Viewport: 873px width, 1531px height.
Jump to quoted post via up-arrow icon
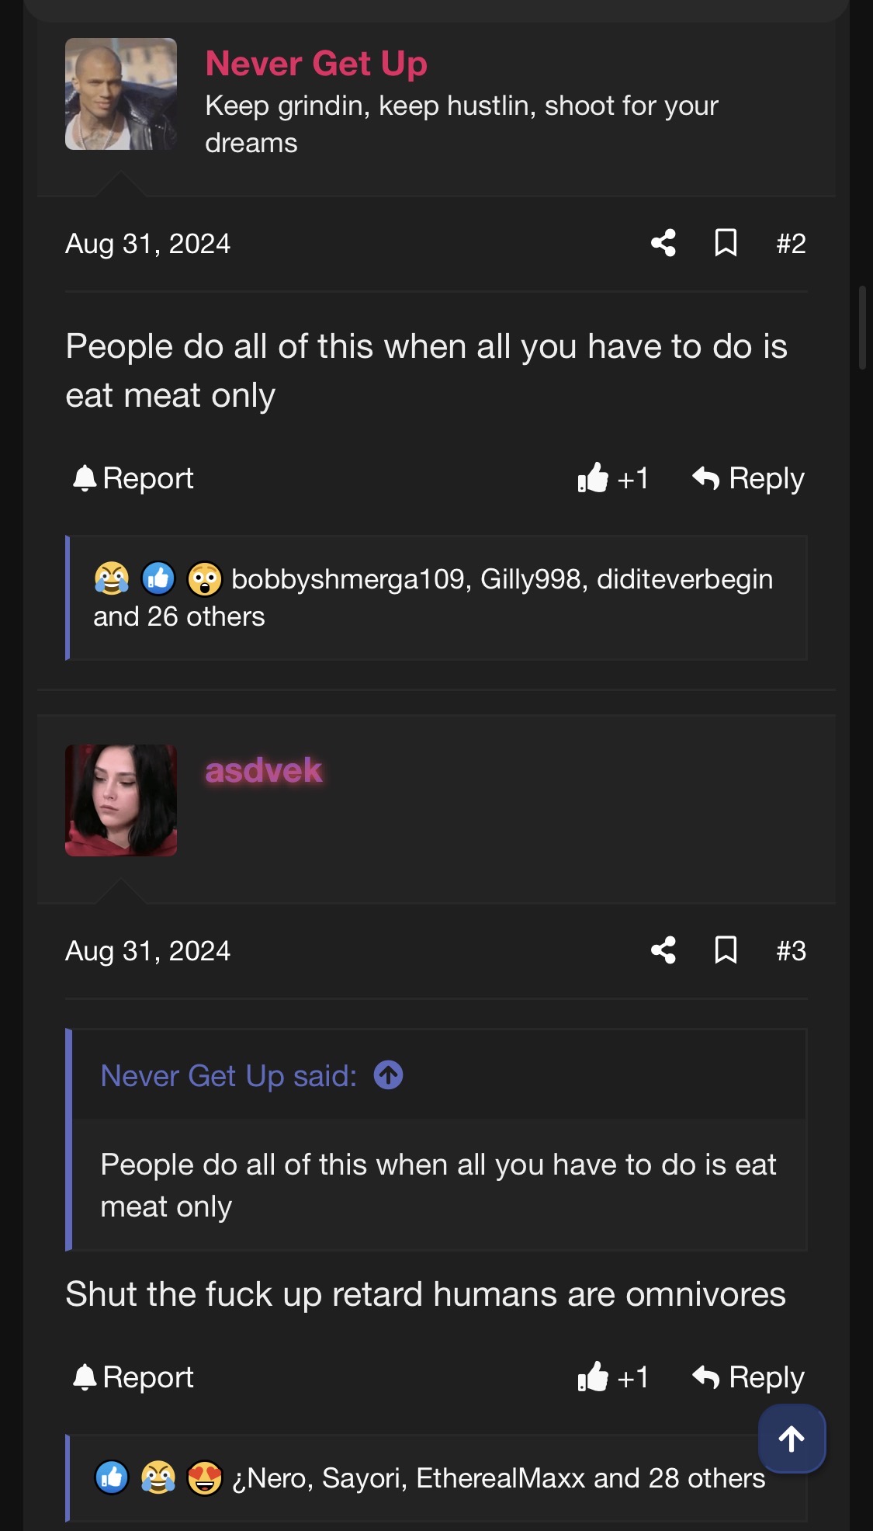pyautogui.click(x=388, y=1075)
